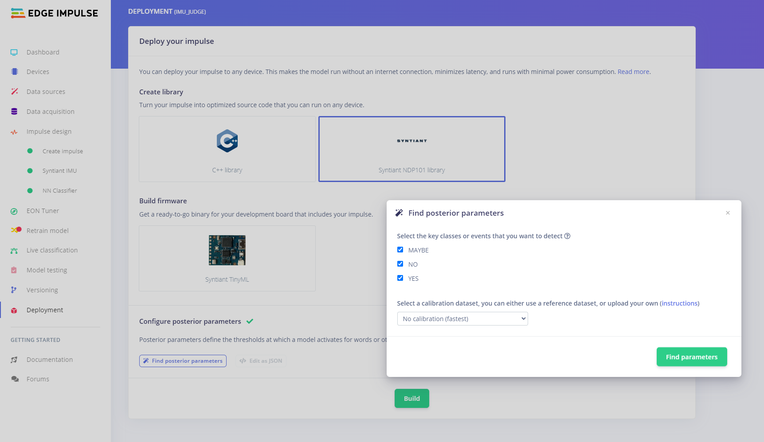Viewport: 764px width, 442px height.
Task: Go to Versioning page
Action: coord(42,290)
